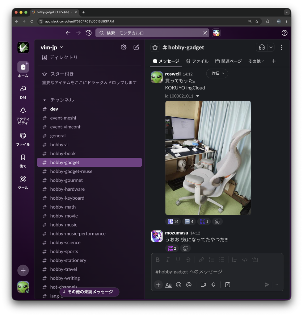
Task: Toggle bold formatting in message composer
Action: coord(158,260)
